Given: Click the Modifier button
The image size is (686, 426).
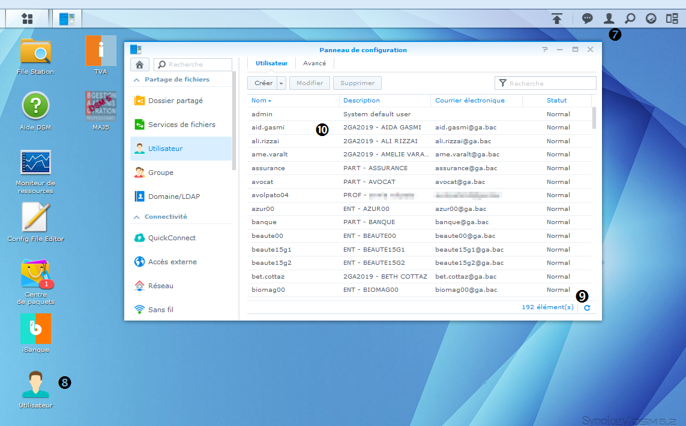Looking at the screenshot, I should click(310, 83).
